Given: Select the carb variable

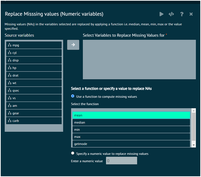Looking at the screenshot, I should tap(34, 121).
